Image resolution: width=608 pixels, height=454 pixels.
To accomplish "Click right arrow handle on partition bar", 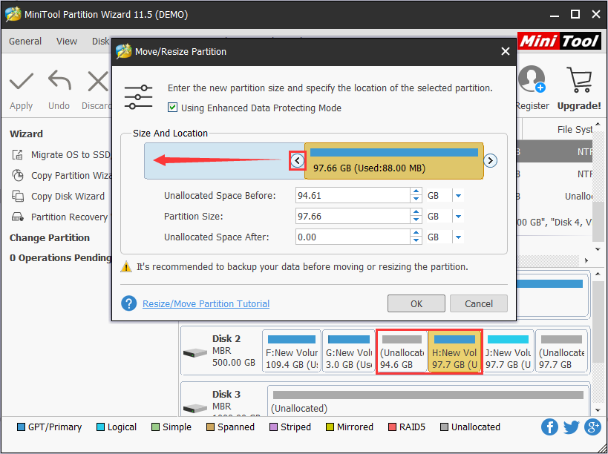I will point(490,160).
